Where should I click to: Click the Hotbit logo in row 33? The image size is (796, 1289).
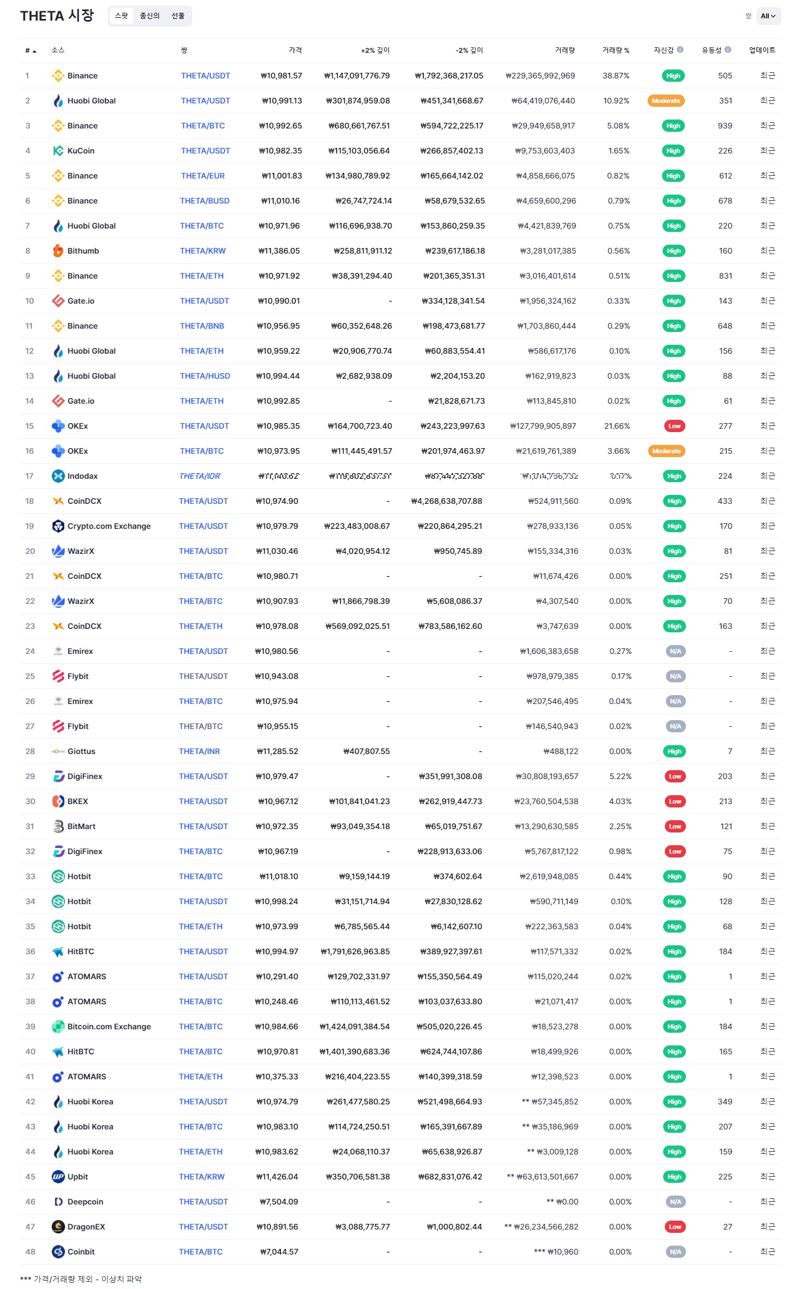tap(58, 876)
